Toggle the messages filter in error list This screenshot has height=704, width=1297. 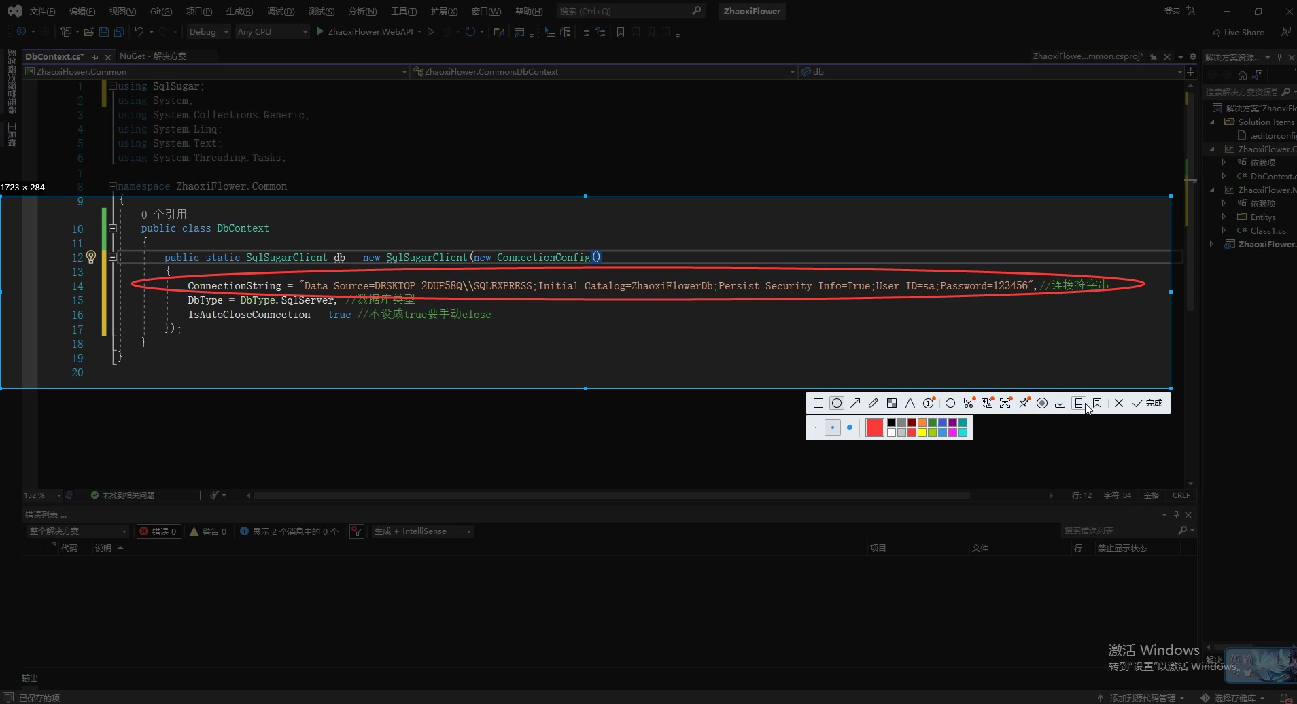(290, 531)
